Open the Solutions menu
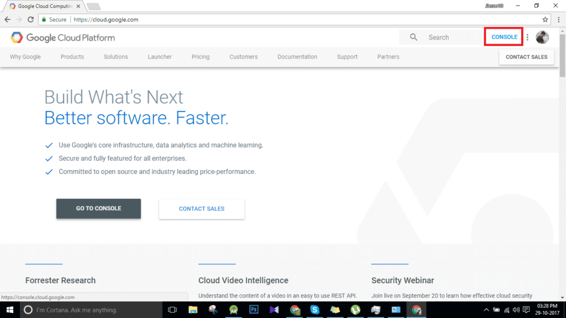This screenshot has height=318, width=566. click(116, 57)
